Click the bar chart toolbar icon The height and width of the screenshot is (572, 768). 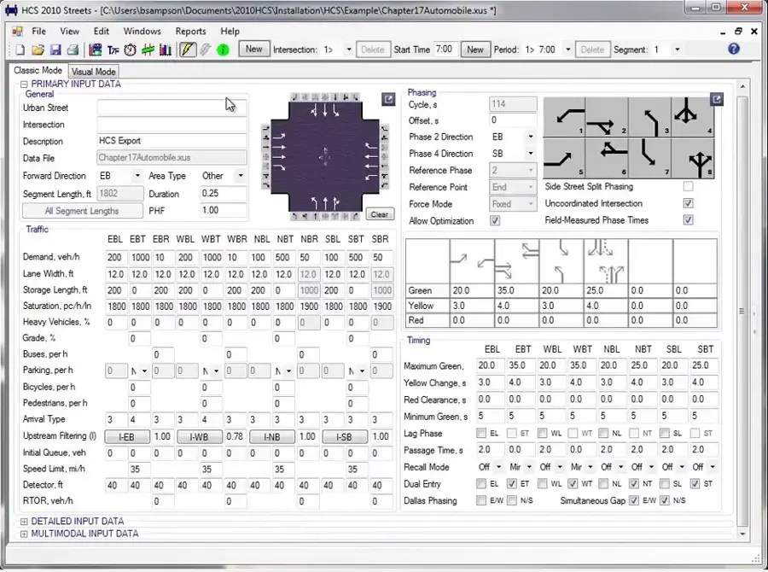[165, 50]
